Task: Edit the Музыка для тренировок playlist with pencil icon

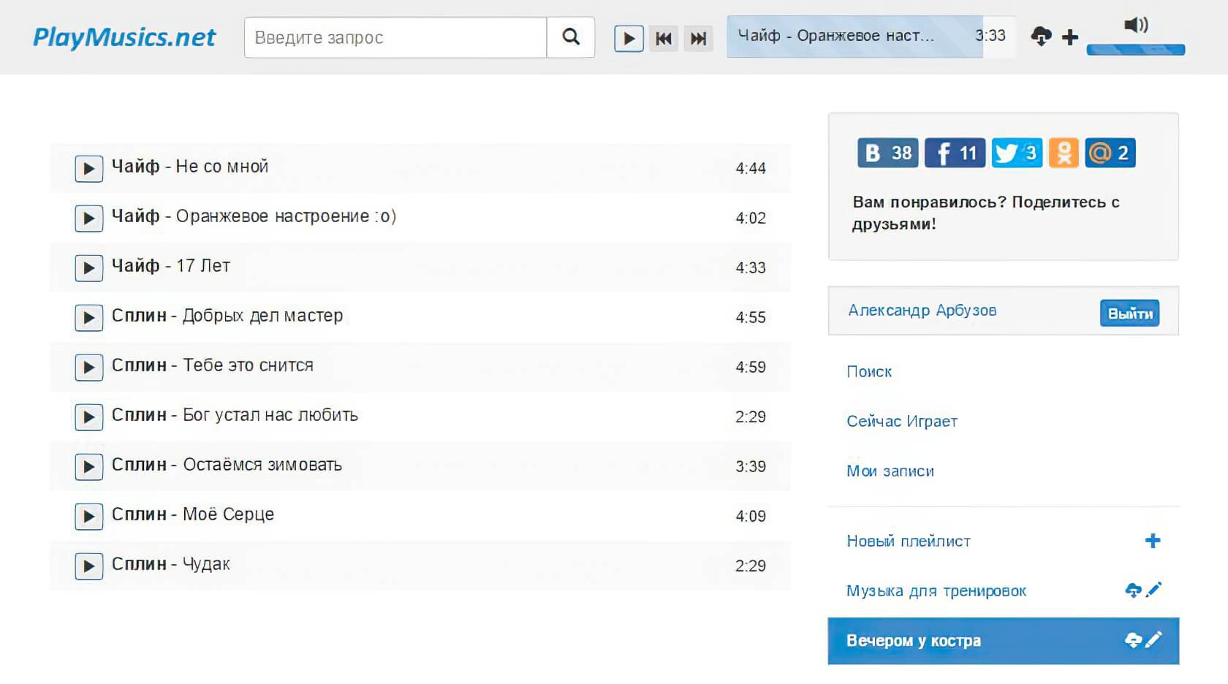Action: pos(1154,589)
